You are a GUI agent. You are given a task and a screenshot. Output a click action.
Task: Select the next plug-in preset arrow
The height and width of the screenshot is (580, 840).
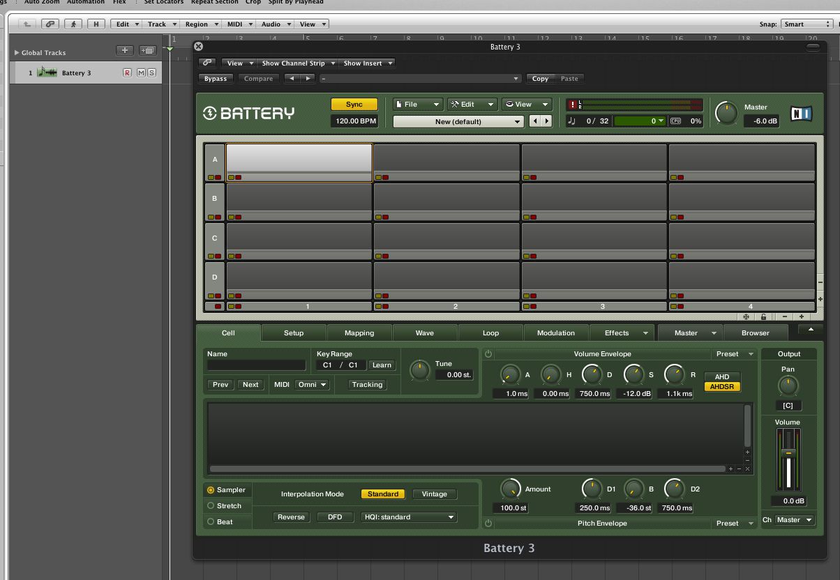pyautogui.click(x=307, y=78)
